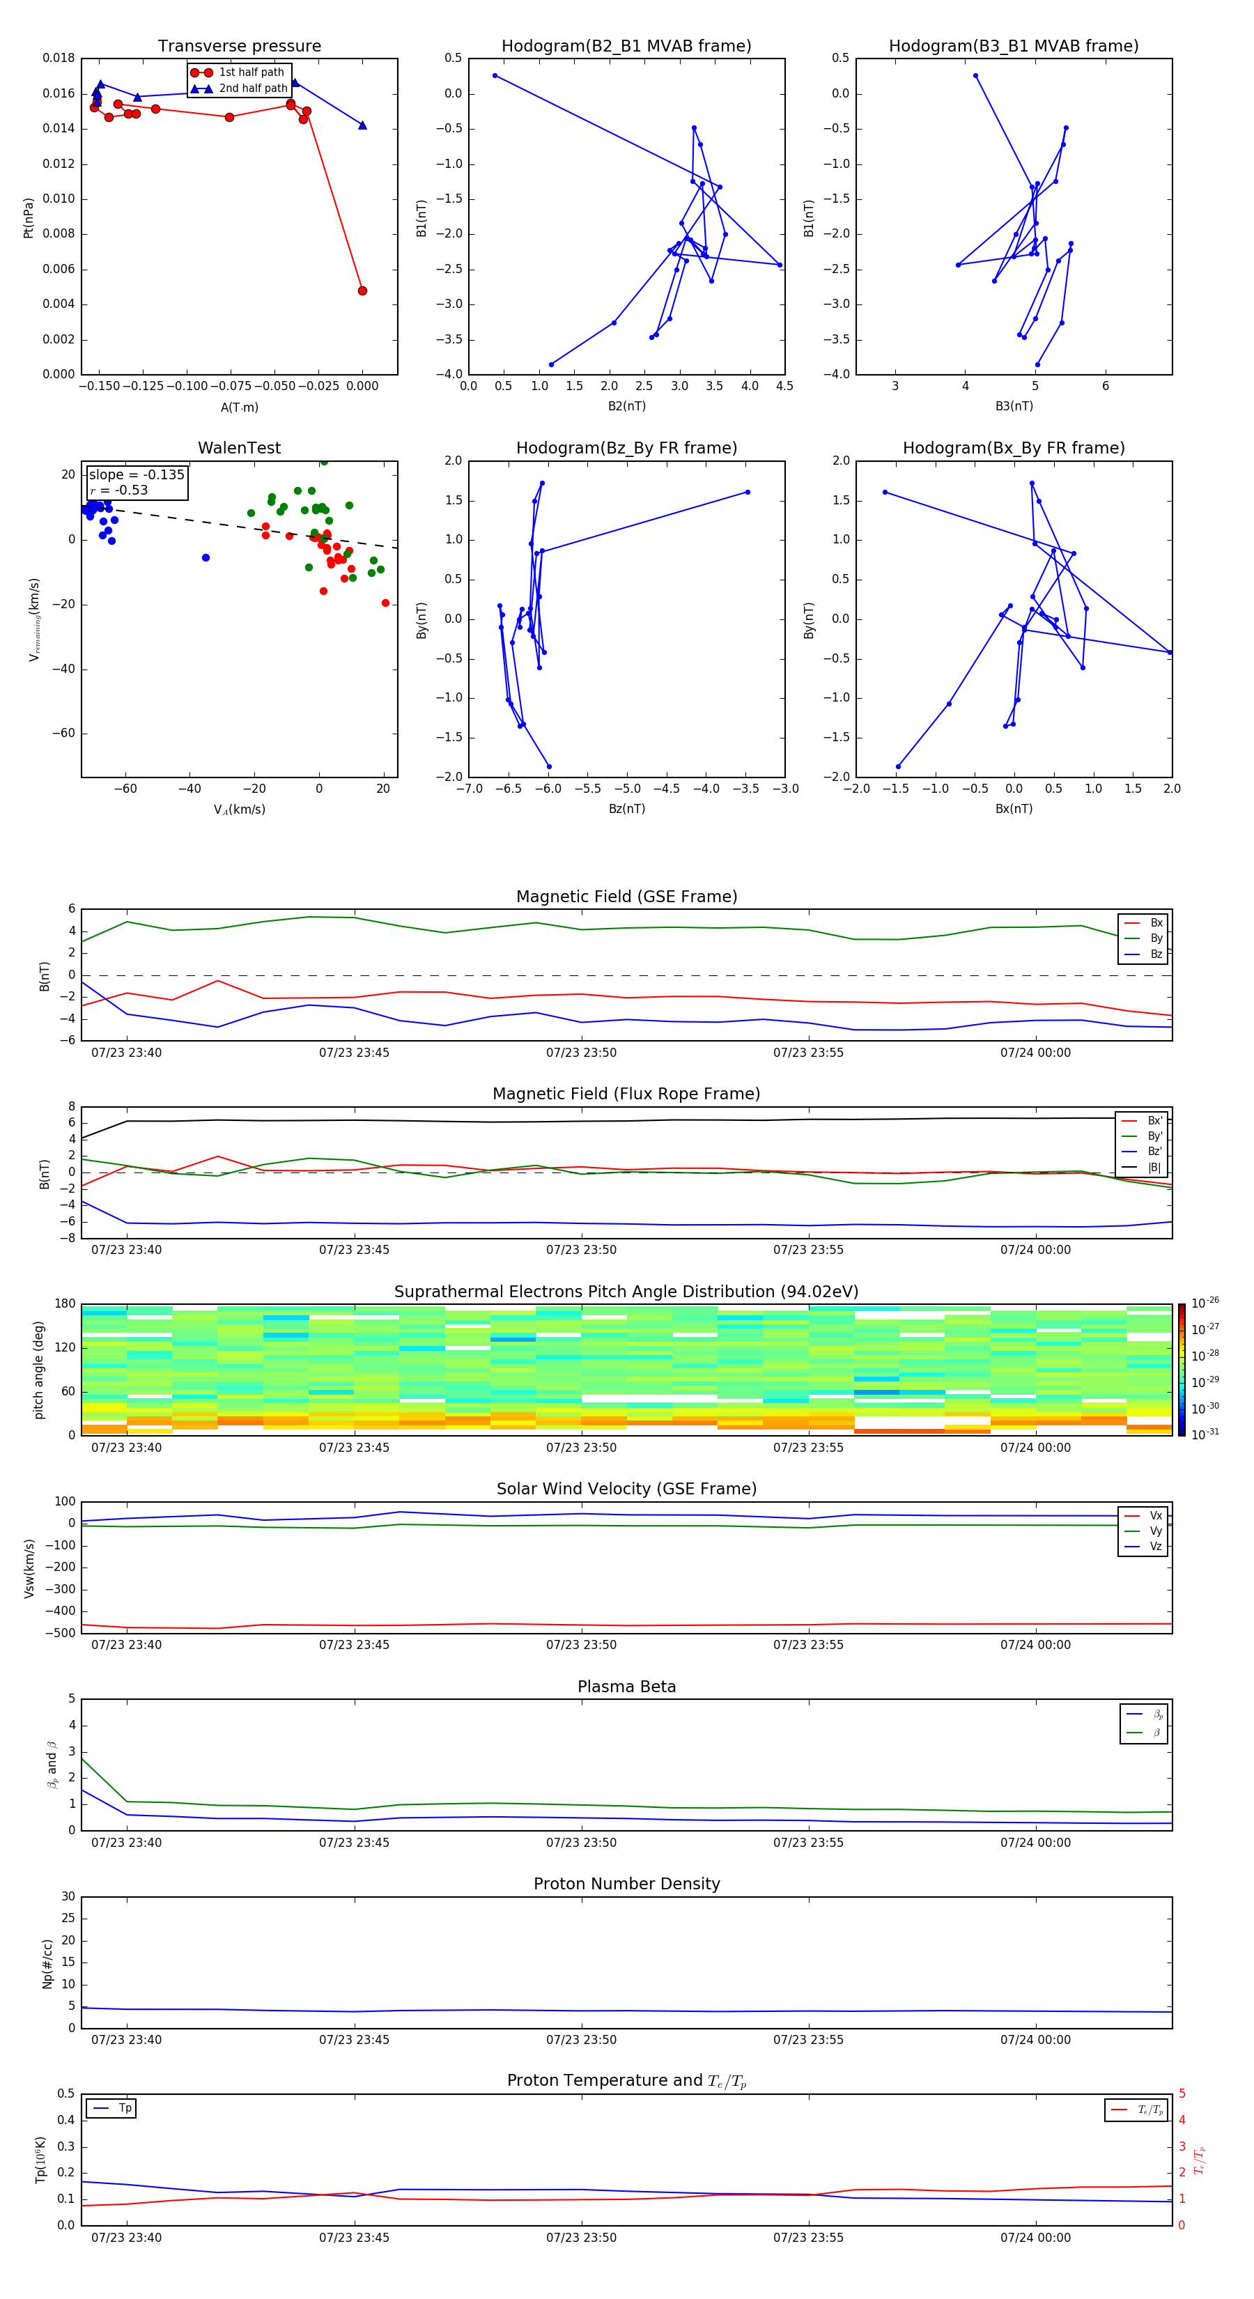Click the "WalenTest" plot title
The width and height of the screenshot is (1254, 2299).
239,448
